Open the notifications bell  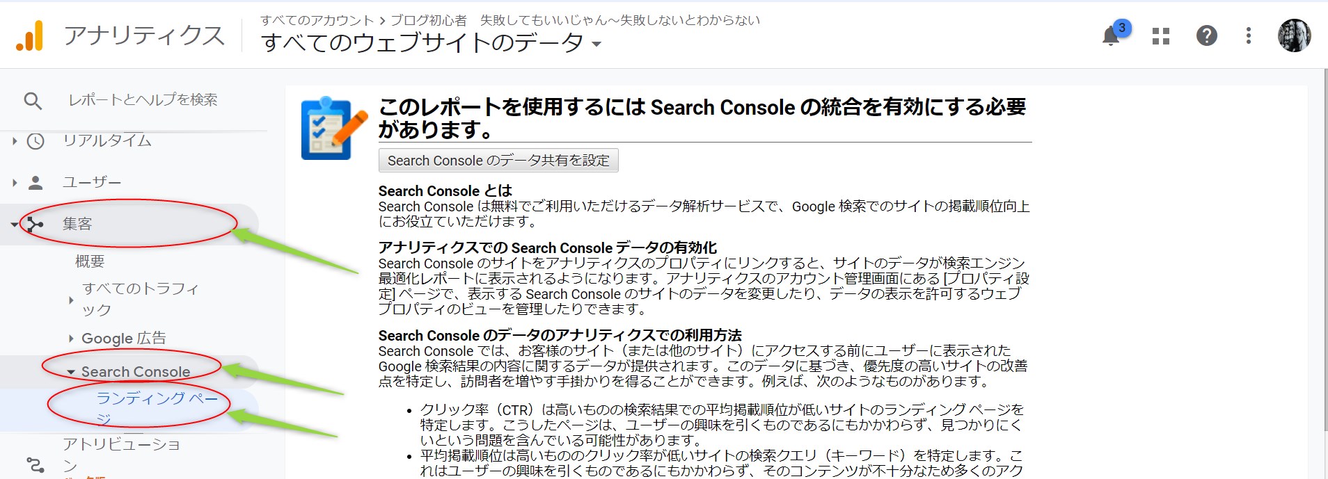click(1111, 36)
